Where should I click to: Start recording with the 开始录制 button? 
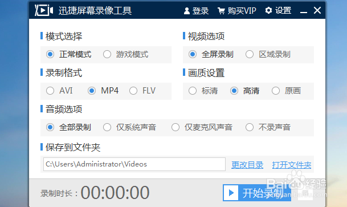257,193
